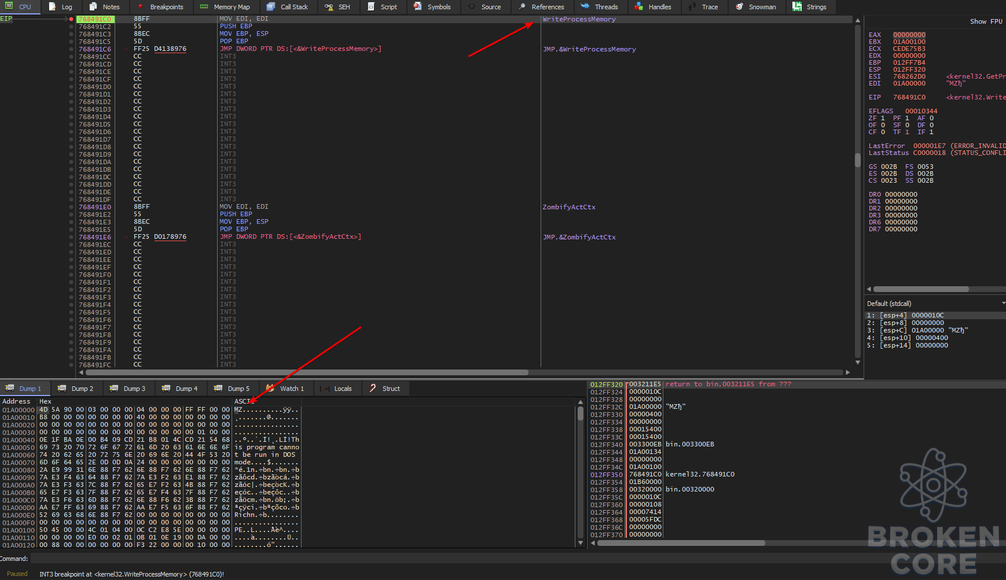Select the Strings tab icon
This screenshot has width=1006, height=580.
pyautogui.click(x=797, y=7)
